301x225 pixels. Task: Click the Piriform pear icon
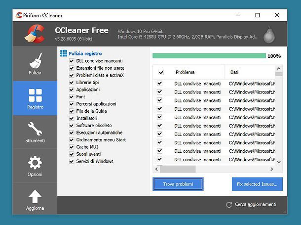coord(269,34)
